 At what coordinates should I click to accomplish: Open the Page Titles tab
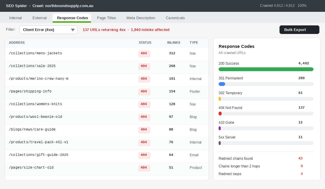pos(106,18)
